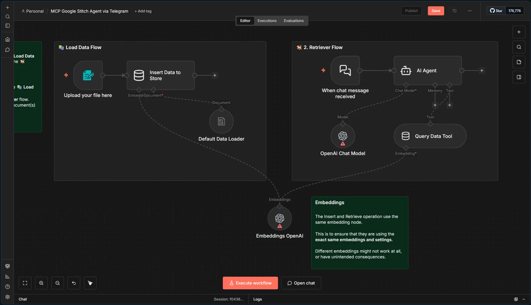The width and height of the screenshot is (531, 305).
Task: Save the workflow
Action: (436, 11)
